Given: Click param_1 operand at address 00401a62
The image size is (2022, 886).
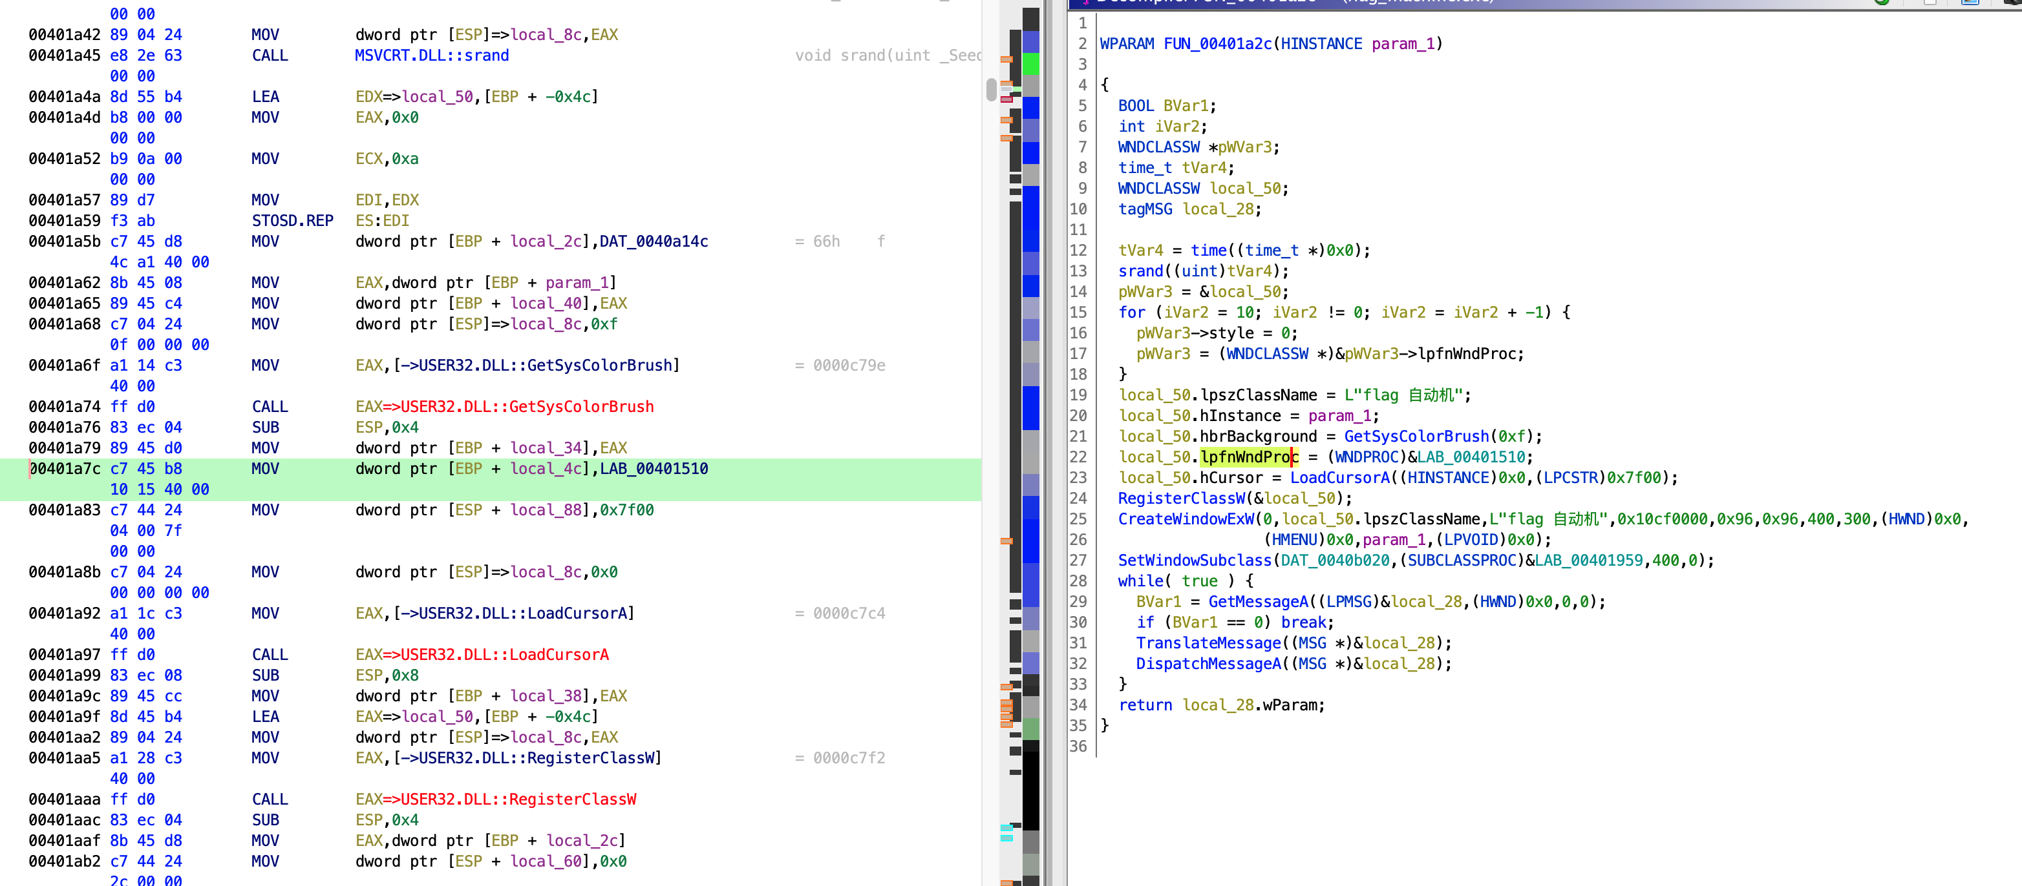Looking at the screenshot, I should point(577,282).
